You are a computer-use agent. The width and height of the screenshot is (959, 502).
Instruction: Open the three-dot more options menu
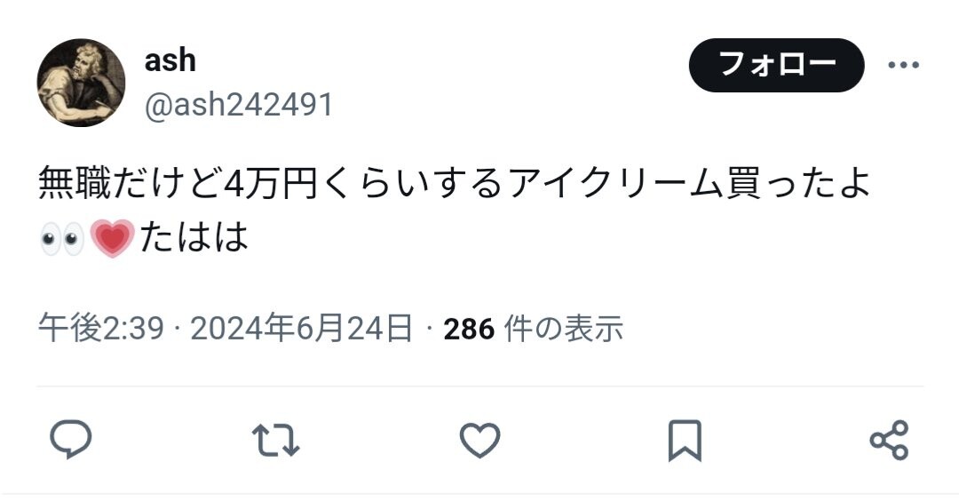(x=903, y=65)
